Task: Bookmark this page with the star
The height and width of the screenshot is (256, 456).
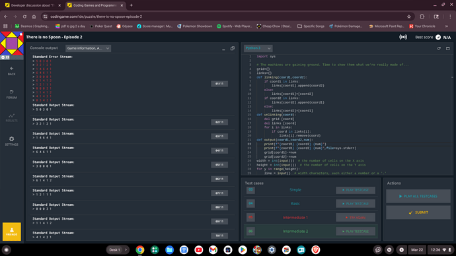Action: point(409,16)
